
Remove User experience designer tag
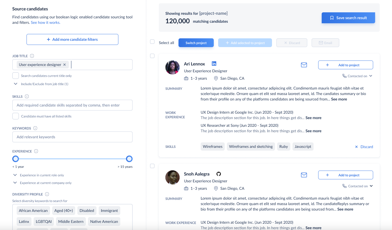(x=65, y=65)
